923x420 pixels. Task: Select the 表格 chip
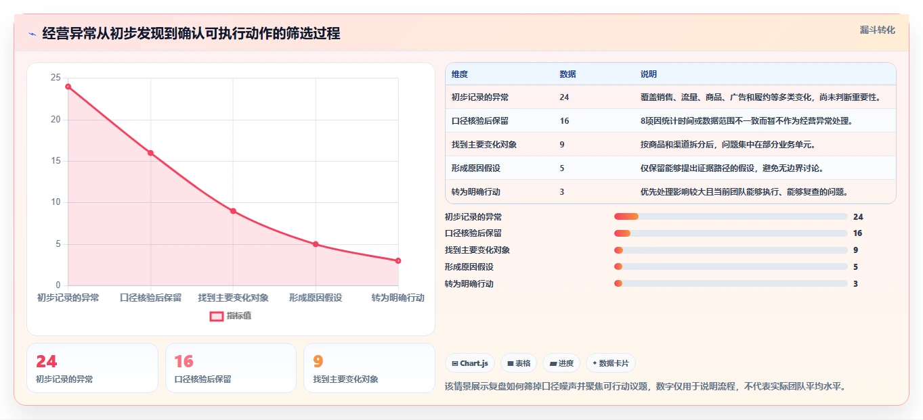[519, 363]
